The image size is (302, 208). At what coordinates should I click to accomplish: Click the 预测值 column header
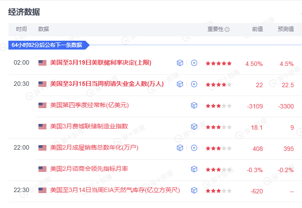(286, 29)
